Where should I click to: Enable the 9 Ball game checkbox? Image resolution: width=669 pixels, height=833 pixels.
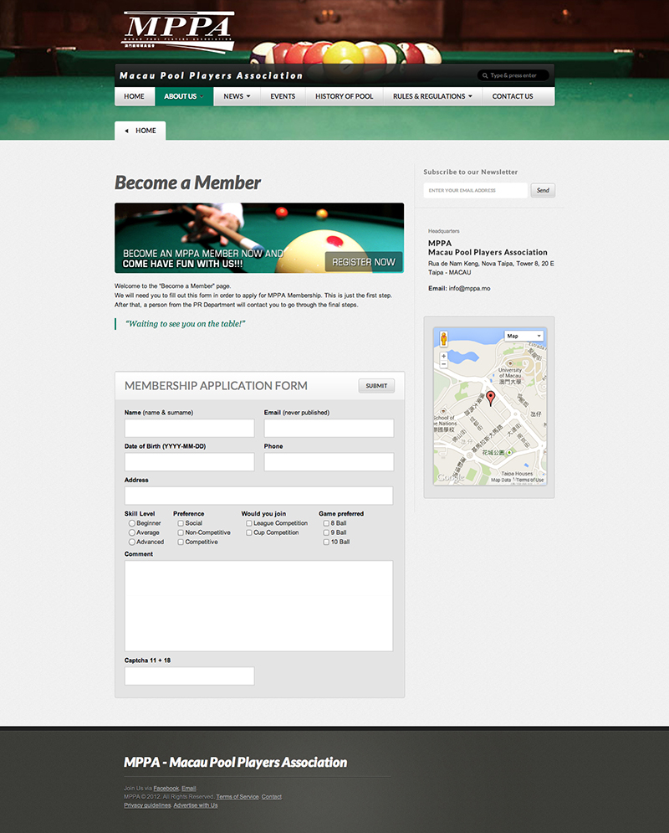pyautogui.click(x=327, y=532)
